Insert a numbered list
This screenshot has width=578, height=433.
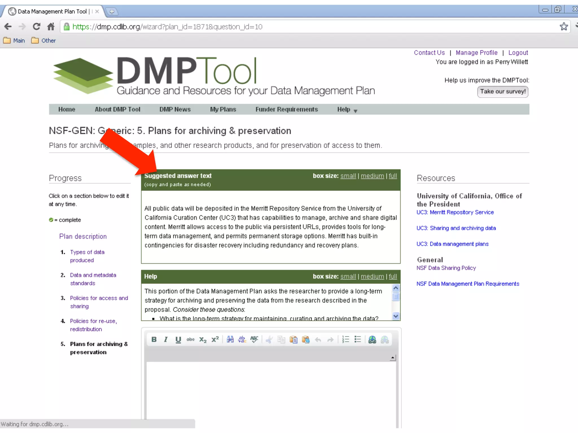pos(345,339)
